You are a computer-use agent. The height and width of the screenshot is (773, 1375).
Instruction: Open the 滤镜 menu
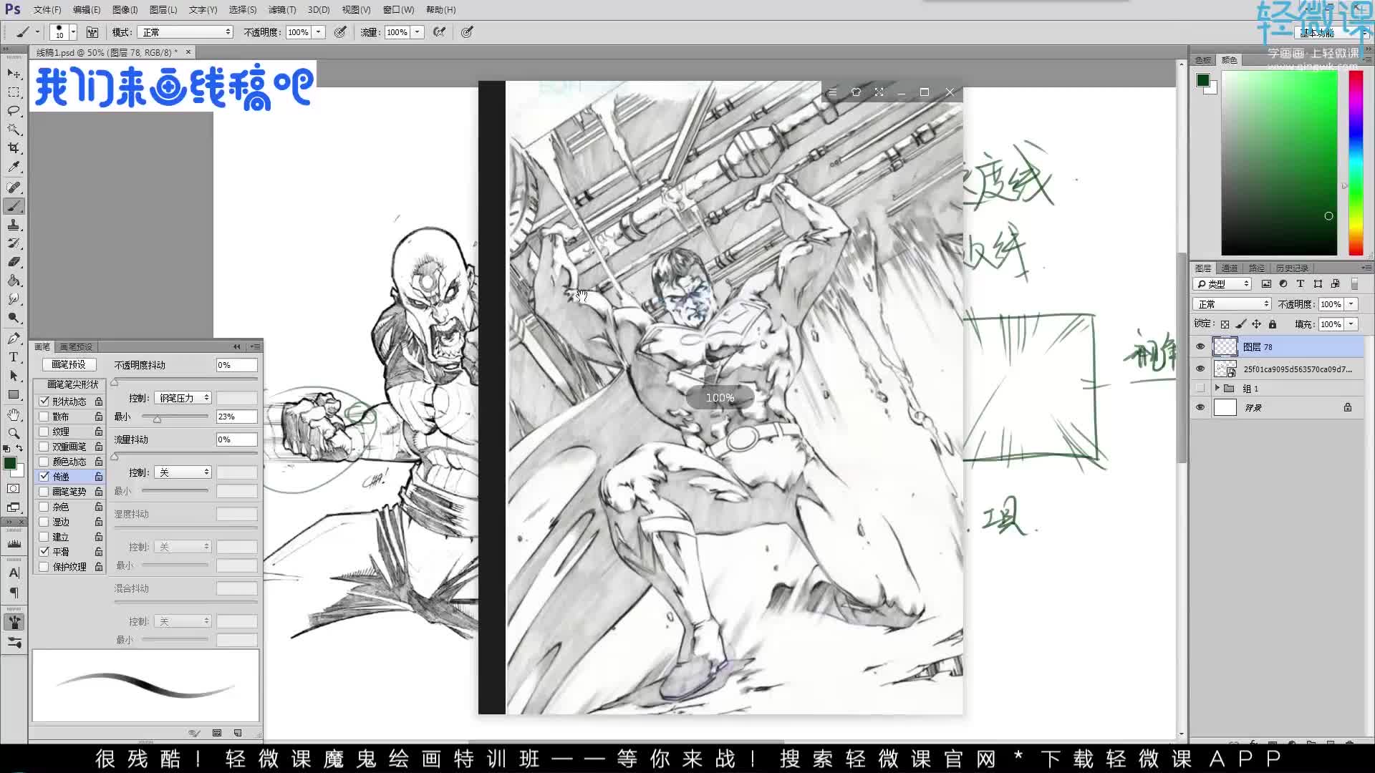click(x=281, y=9)
